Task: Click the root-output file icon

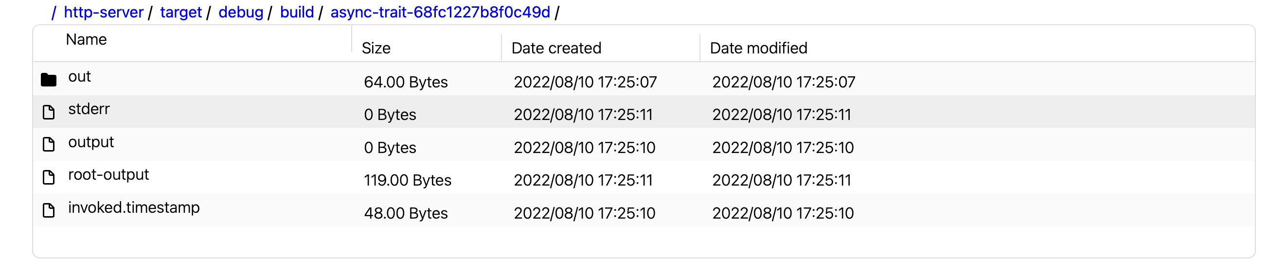Action: [x=49, y=178]
